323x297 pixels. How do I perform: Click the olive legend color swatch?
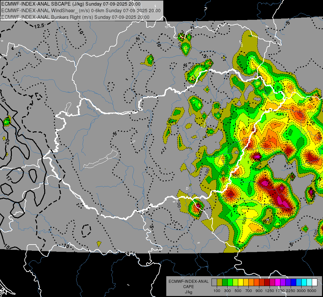pos(219,282)
